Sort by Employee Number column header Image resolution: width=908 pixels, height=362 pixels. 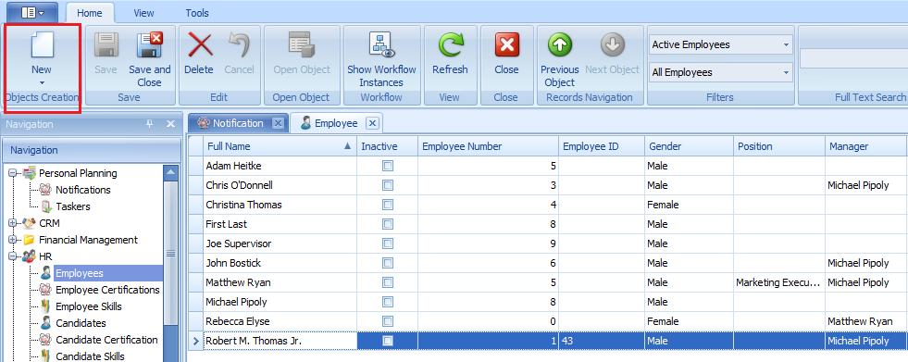(488, 146)
